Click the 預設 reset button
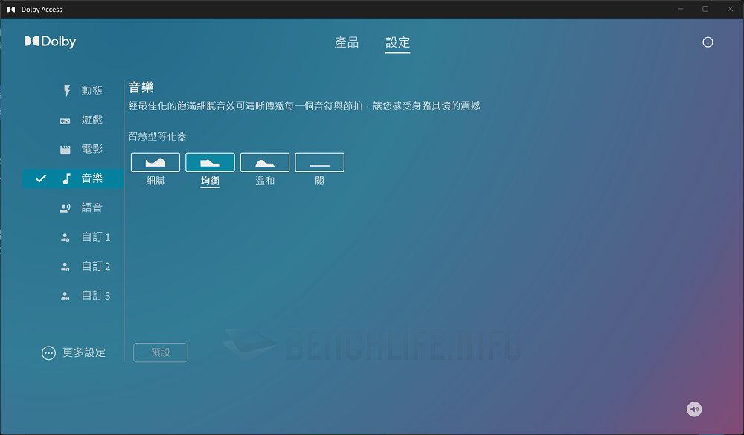The width and height of the screenshot is (744, 435). [x=161, y=352]
